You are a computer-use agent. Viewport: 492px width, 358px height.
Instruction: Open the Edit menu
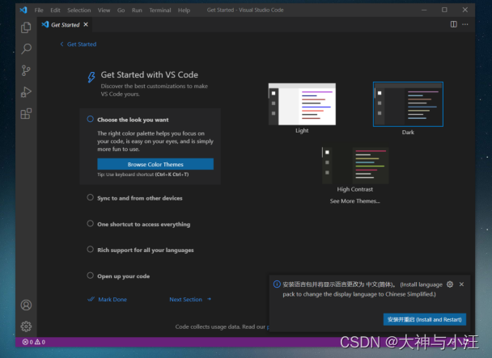(x=55, y=10)
